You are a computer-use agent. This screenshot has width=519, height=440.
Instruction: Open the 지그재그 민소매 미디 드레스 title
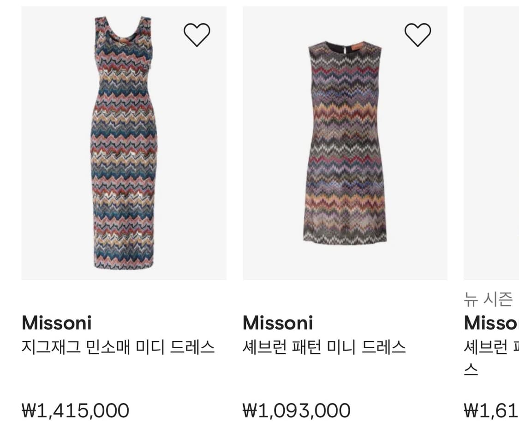(x=118, y=347)
